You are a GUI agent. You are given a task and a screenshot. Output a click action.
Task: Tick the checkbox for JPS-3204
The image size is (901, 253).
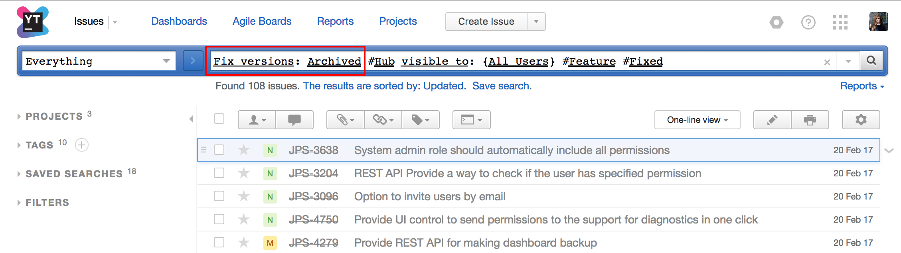[219, 173]
